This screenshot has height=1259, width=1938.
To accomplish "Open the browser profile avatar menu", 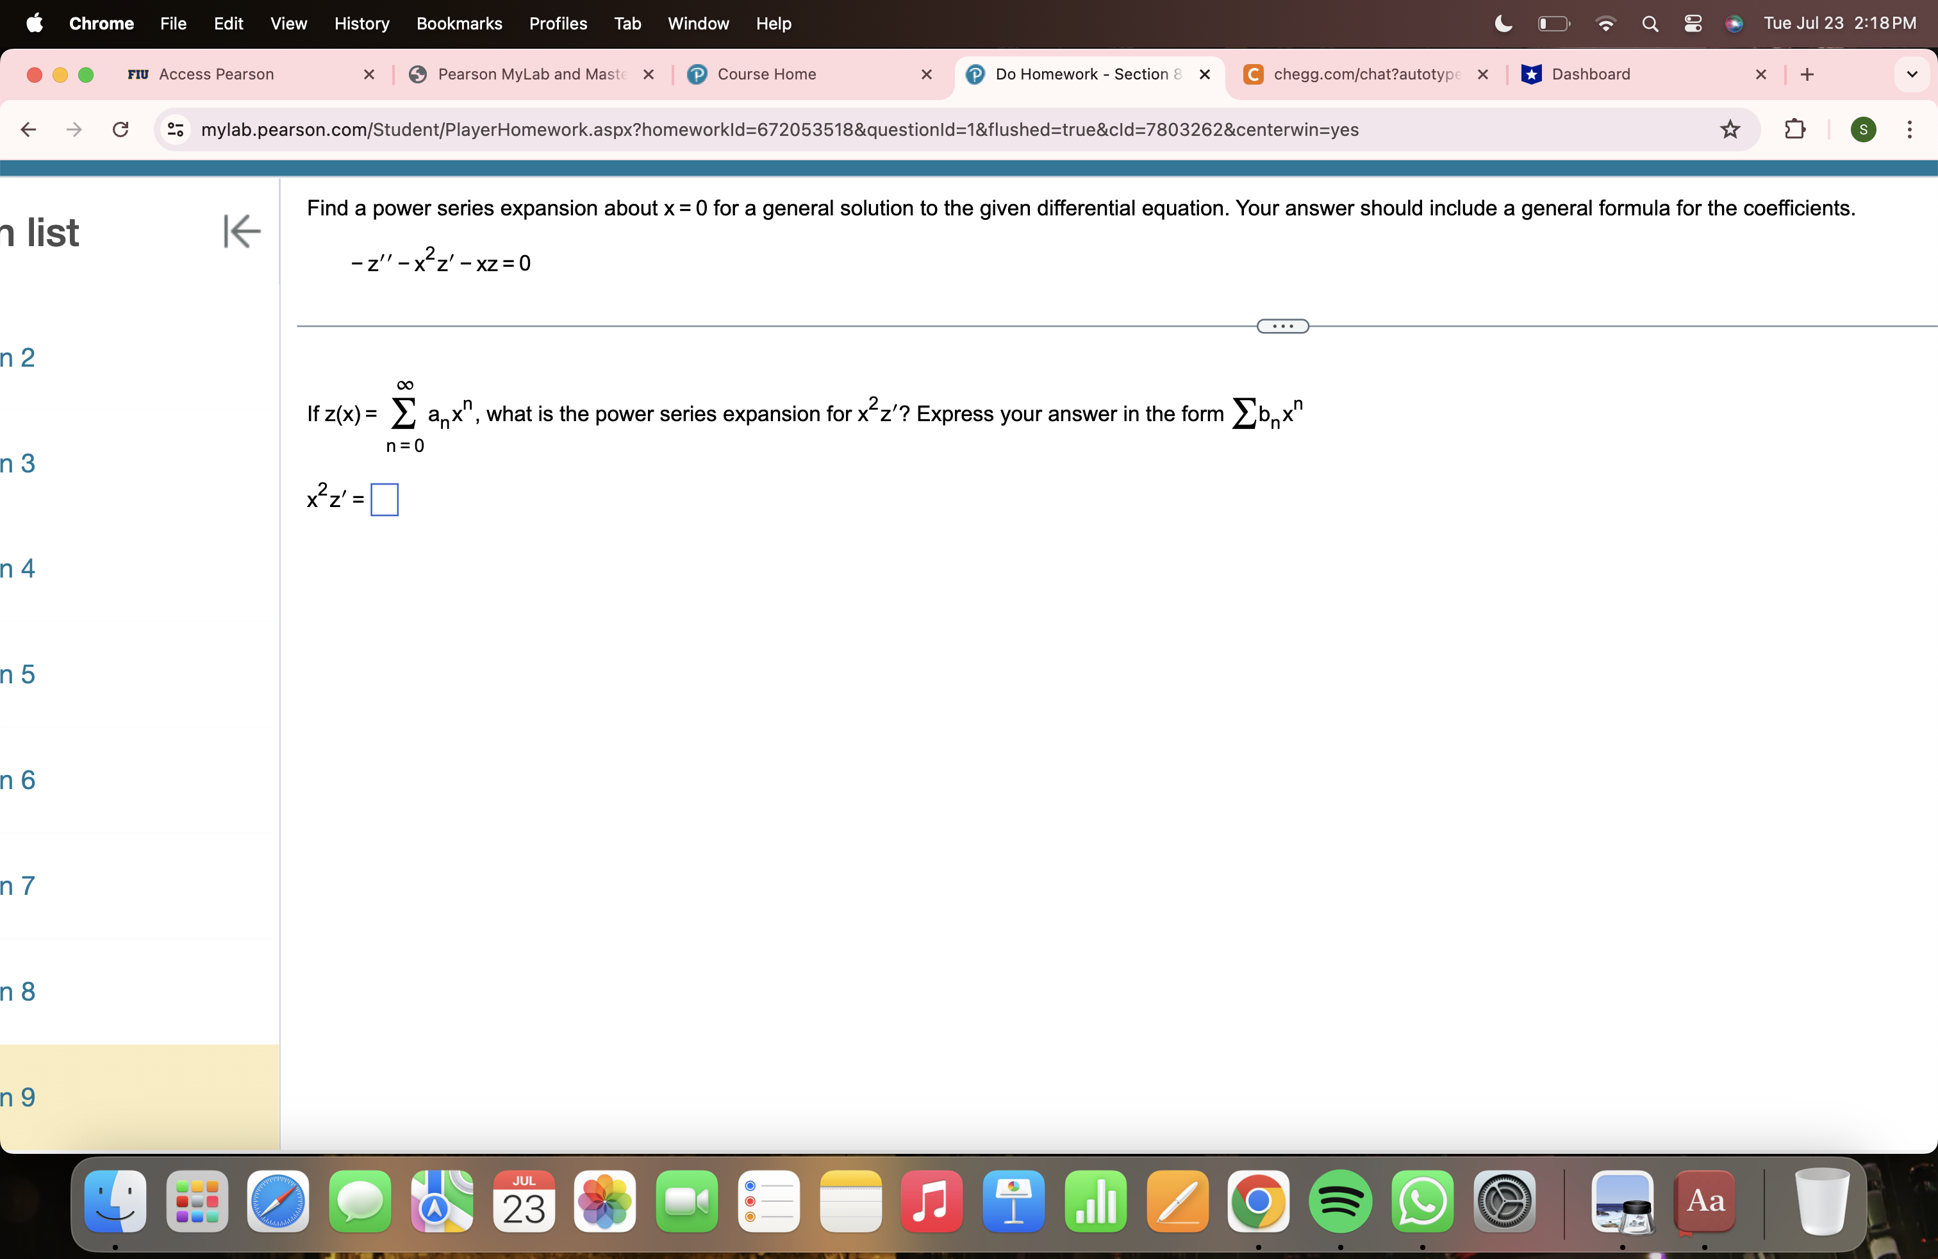I will pos(1864,129).
